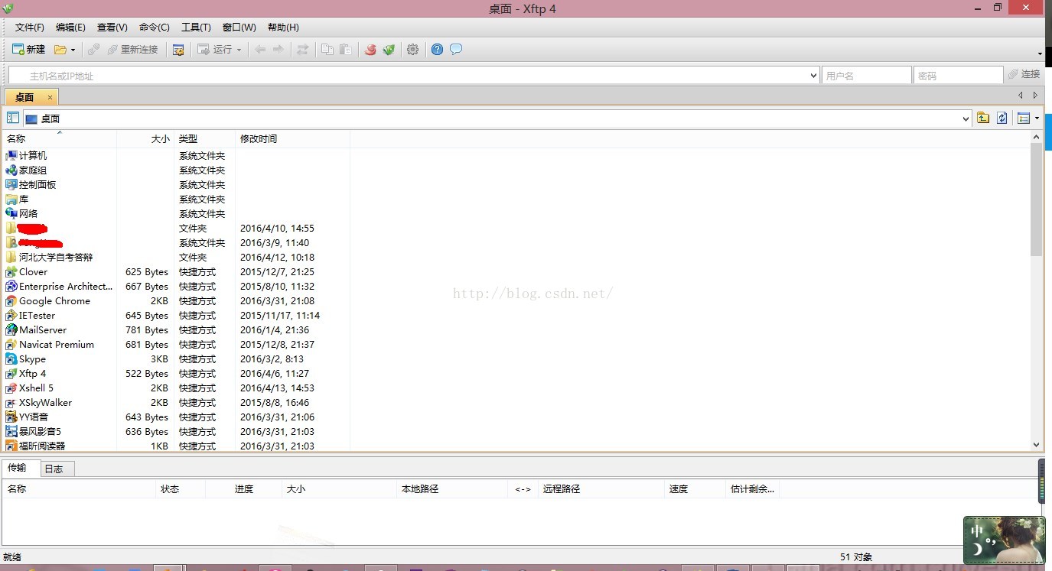The height and width of the screenshot is (571, 1052).
Task: Open the 查看(V) menu
Action: 112,28
